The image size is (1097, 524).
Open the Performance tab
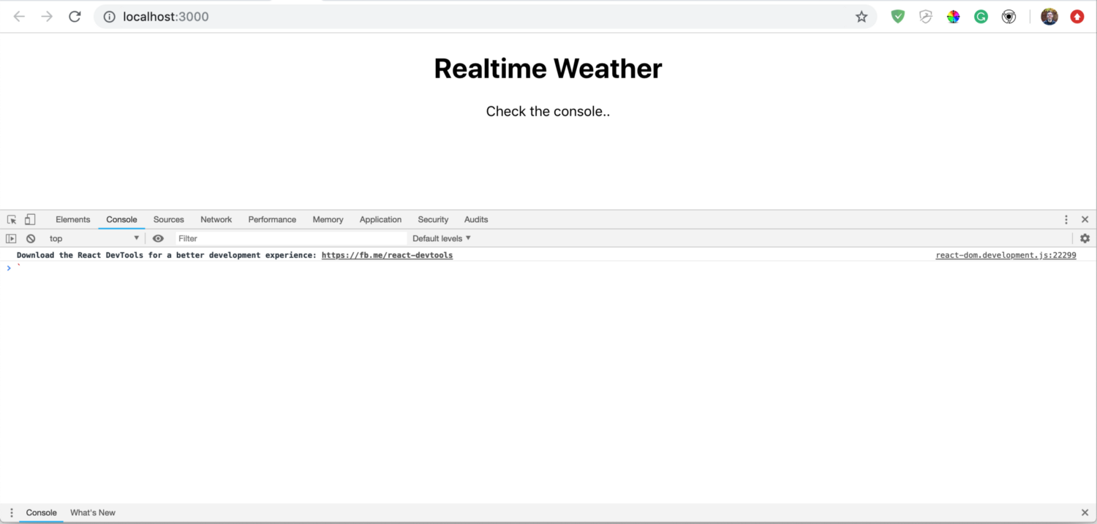272,219
